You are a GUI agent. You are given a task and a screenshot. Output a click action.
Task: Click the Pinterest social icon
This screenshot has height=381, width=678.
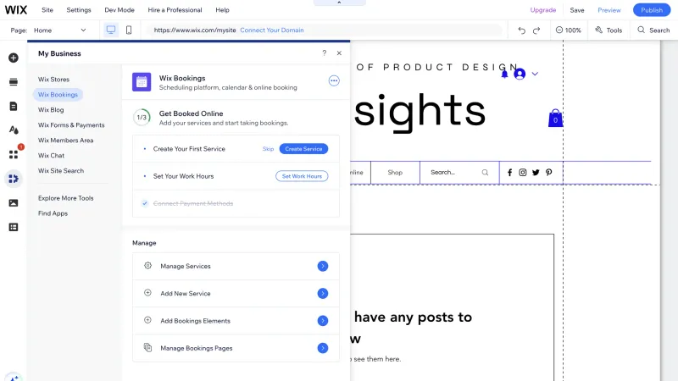[548, 173]
